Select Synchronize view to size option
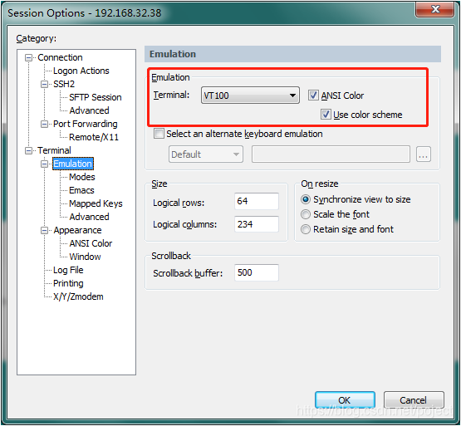This screenshot has width=461, height=426. click(306, 199)
